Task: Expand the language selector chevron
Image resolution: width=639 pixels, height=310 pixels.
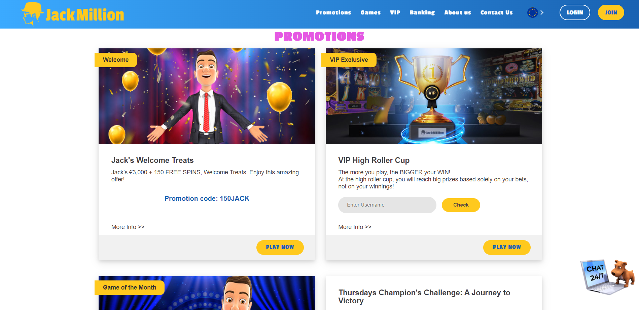Action: pos(542,13)
